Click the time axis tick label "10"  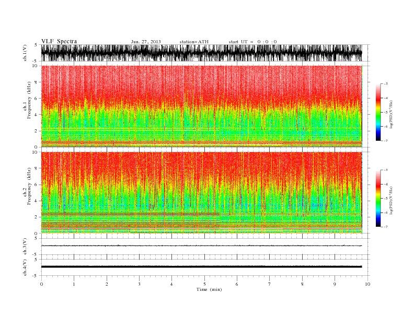point(367,284)
